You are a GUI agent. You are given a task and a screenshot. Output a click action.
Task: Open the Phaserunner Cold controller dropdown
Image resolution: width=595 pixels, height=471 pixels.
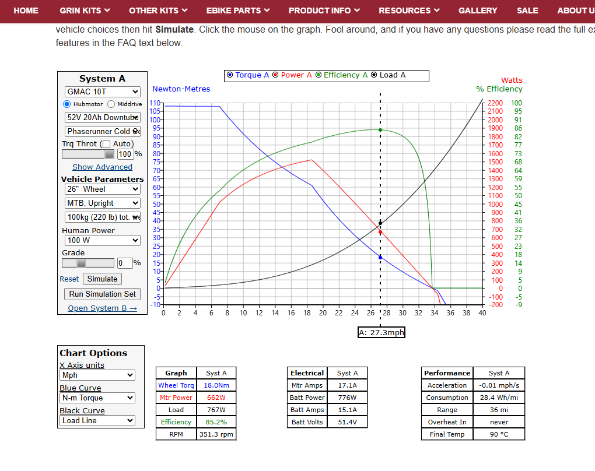coord(103,131)
